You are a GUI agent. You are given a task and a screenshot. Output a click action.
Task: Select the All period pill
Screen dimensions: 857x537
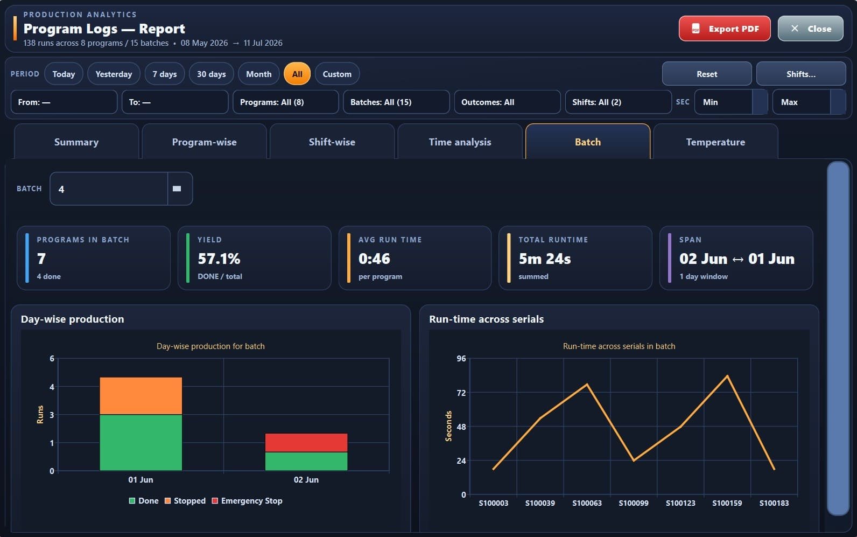(x=297, y=74)
